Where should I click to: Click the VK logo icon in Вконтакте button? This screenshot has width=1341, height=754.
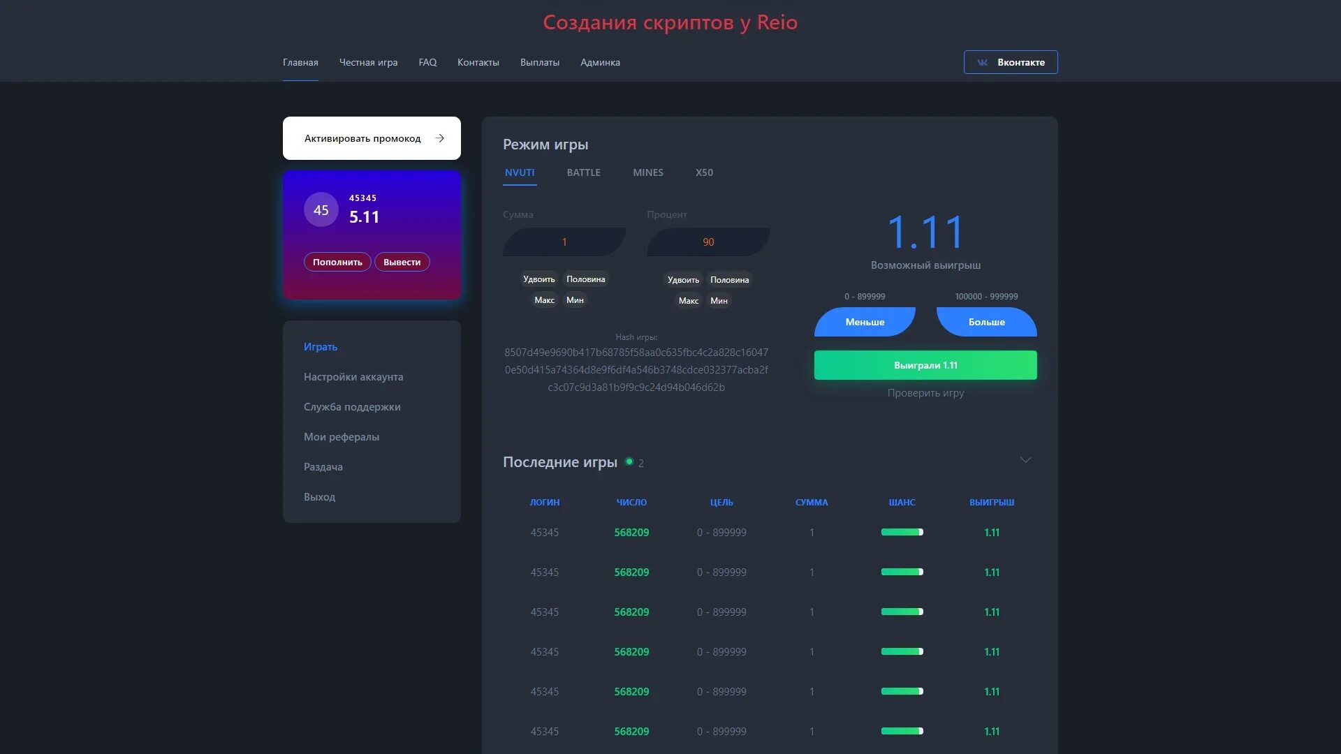point(982,62)
